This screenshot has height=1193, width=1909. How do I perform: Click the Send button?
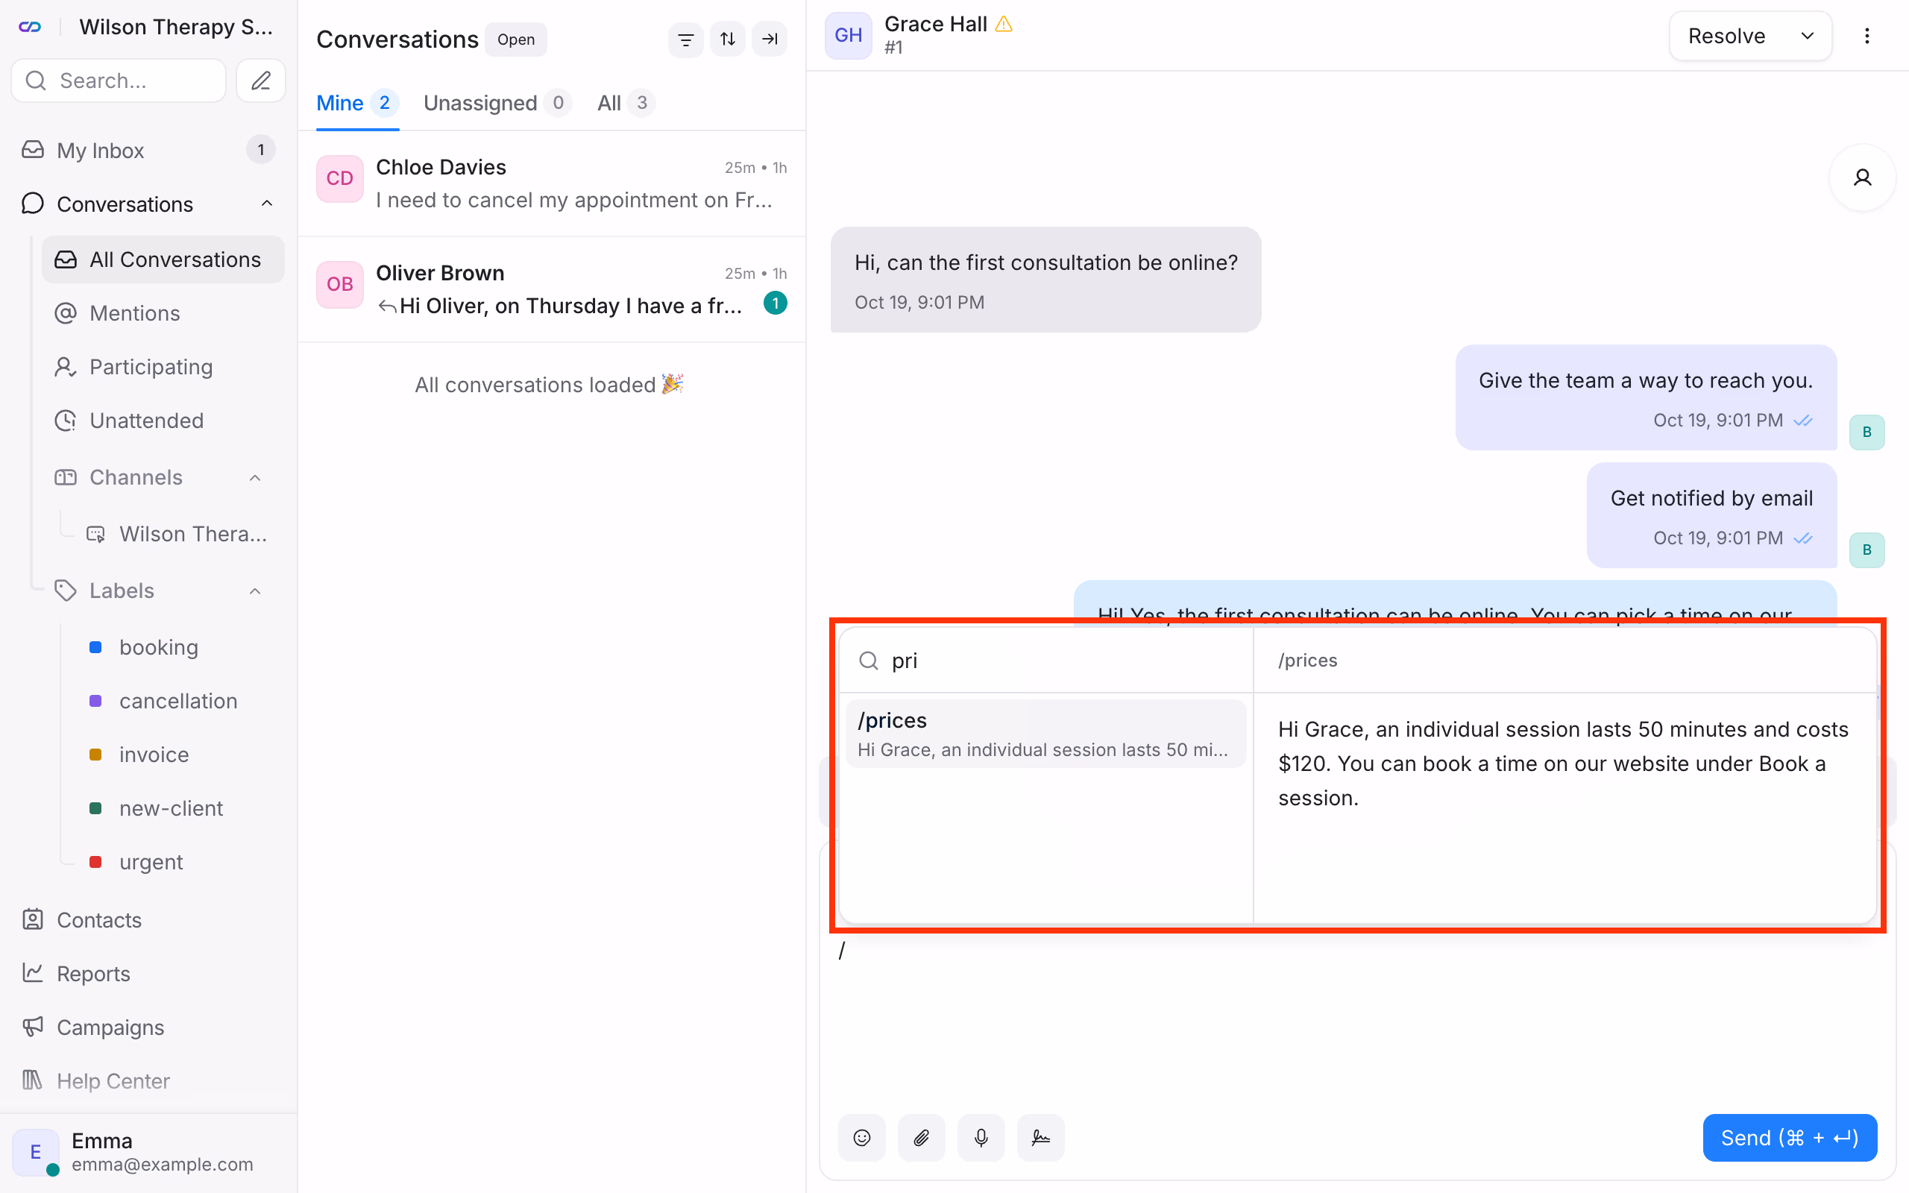(x=1790, y=1138)
